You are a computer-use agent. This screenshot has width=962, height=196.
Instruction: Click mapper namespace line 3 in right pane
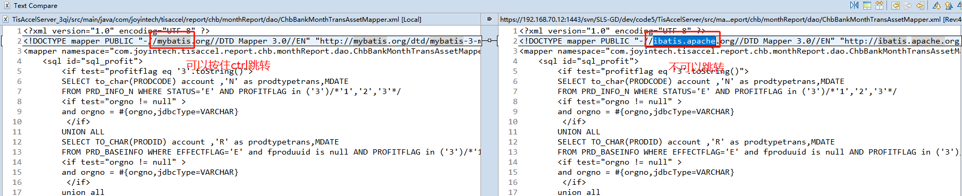coord(740,51)
